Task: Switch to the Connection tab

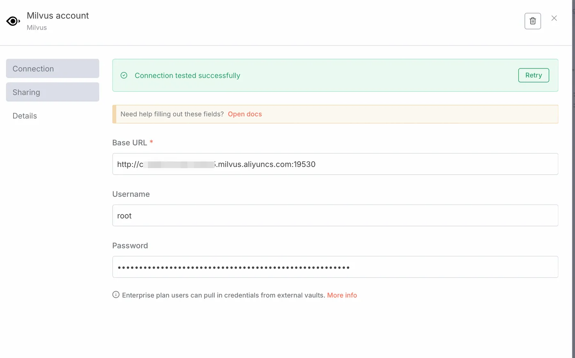Action: (x=53, y=68)
